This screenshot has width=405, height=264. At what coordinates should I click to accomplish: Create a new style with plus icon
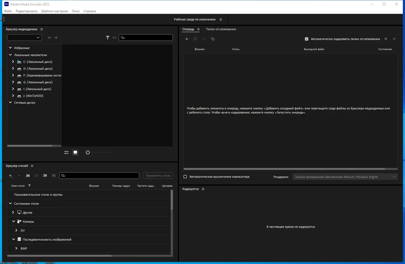[11, 176]
